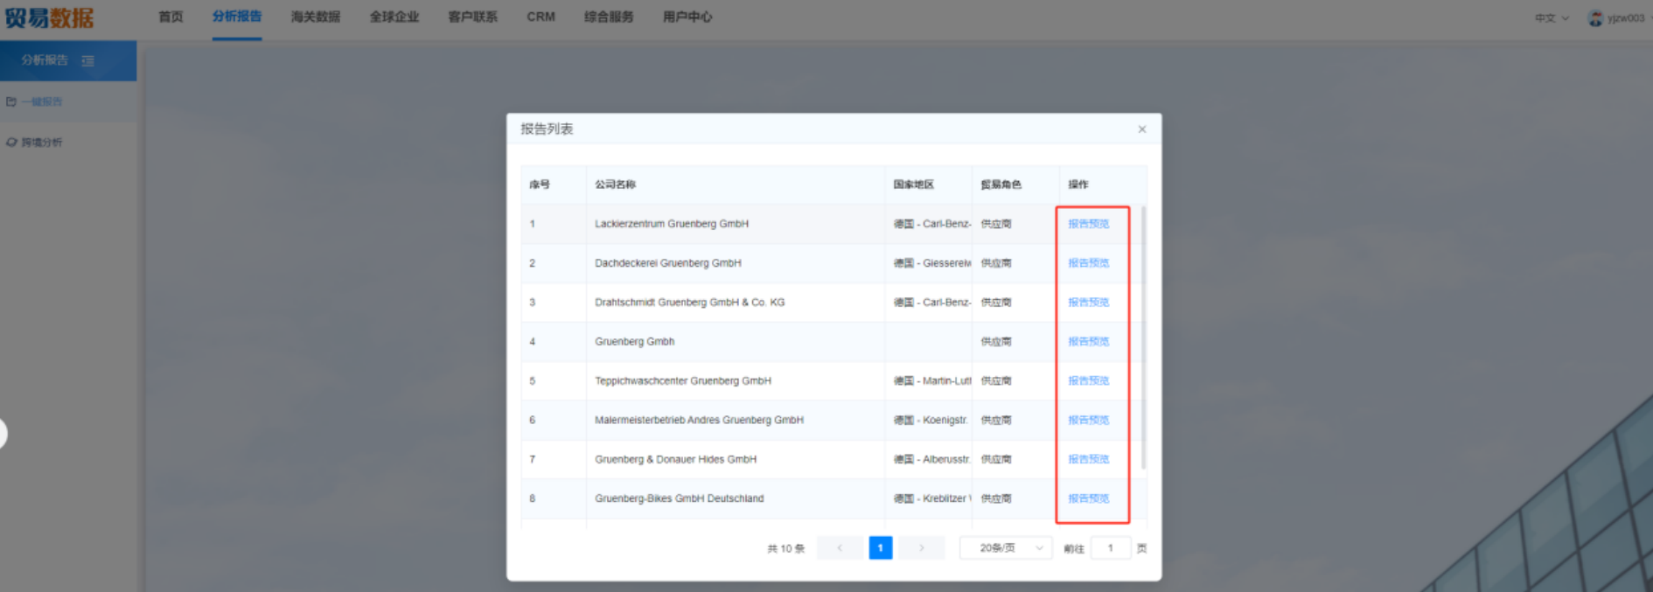Click the 报告列表 dialog title
This screenshot has height=592, width=1653.
coord(547,129)
